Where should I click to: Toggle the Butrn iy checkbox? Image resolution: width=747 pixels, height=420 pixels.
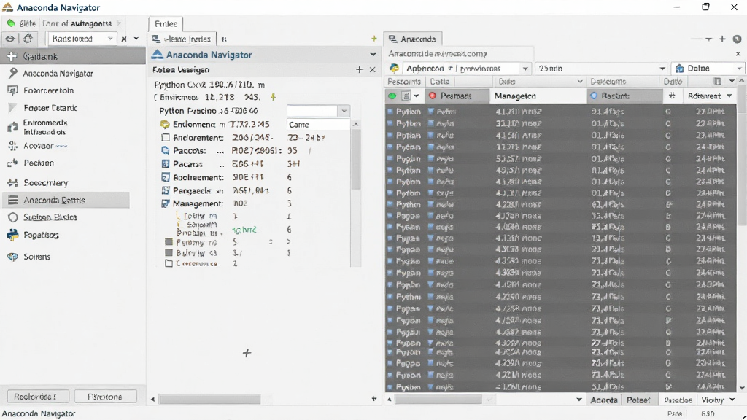tap(169, 252)
